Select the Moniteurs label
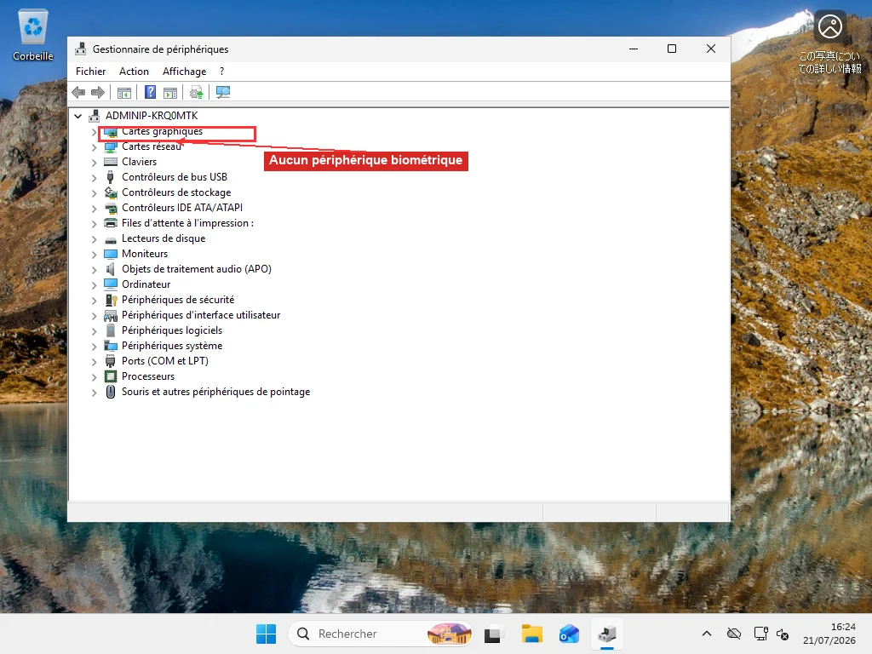The image size is (872, 654). [x=145, y=254]
